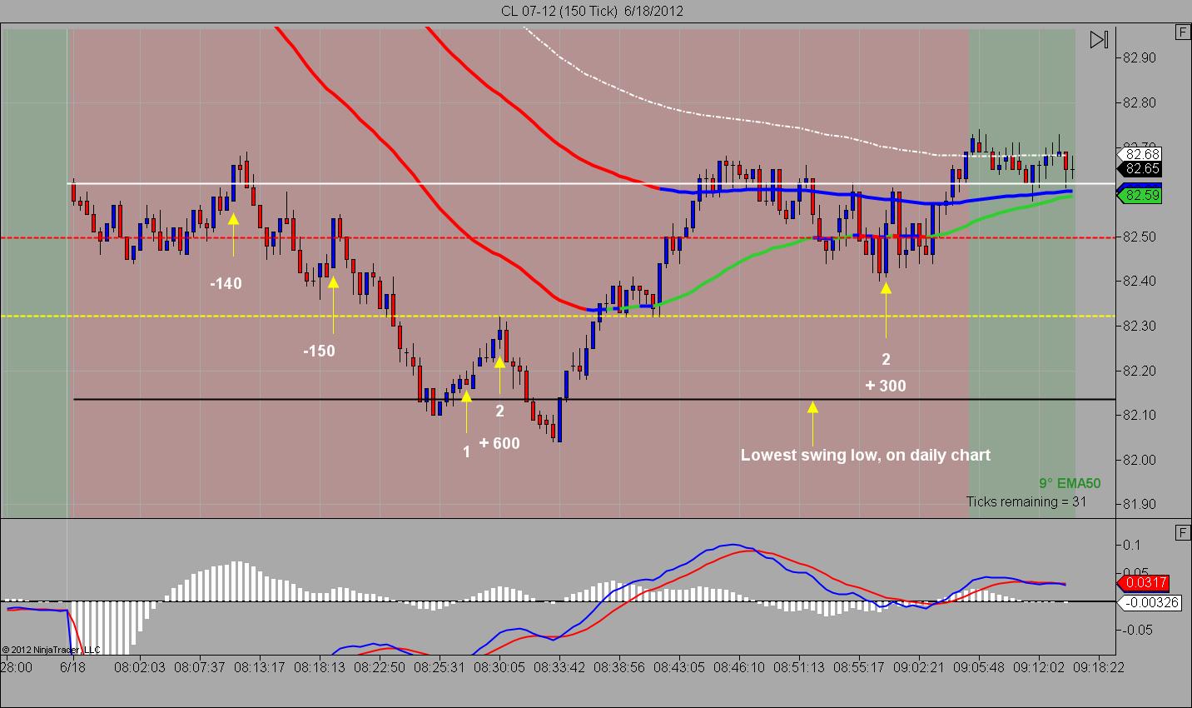Click the 09:18:22 time axis label
The height and width of the screenshot is (708, 1192).
click(x=1099, y=667)
